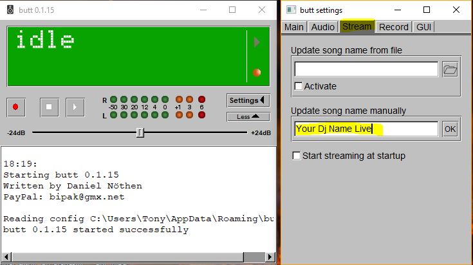
Task: Click the song name file path field
Action: point(366,69)
